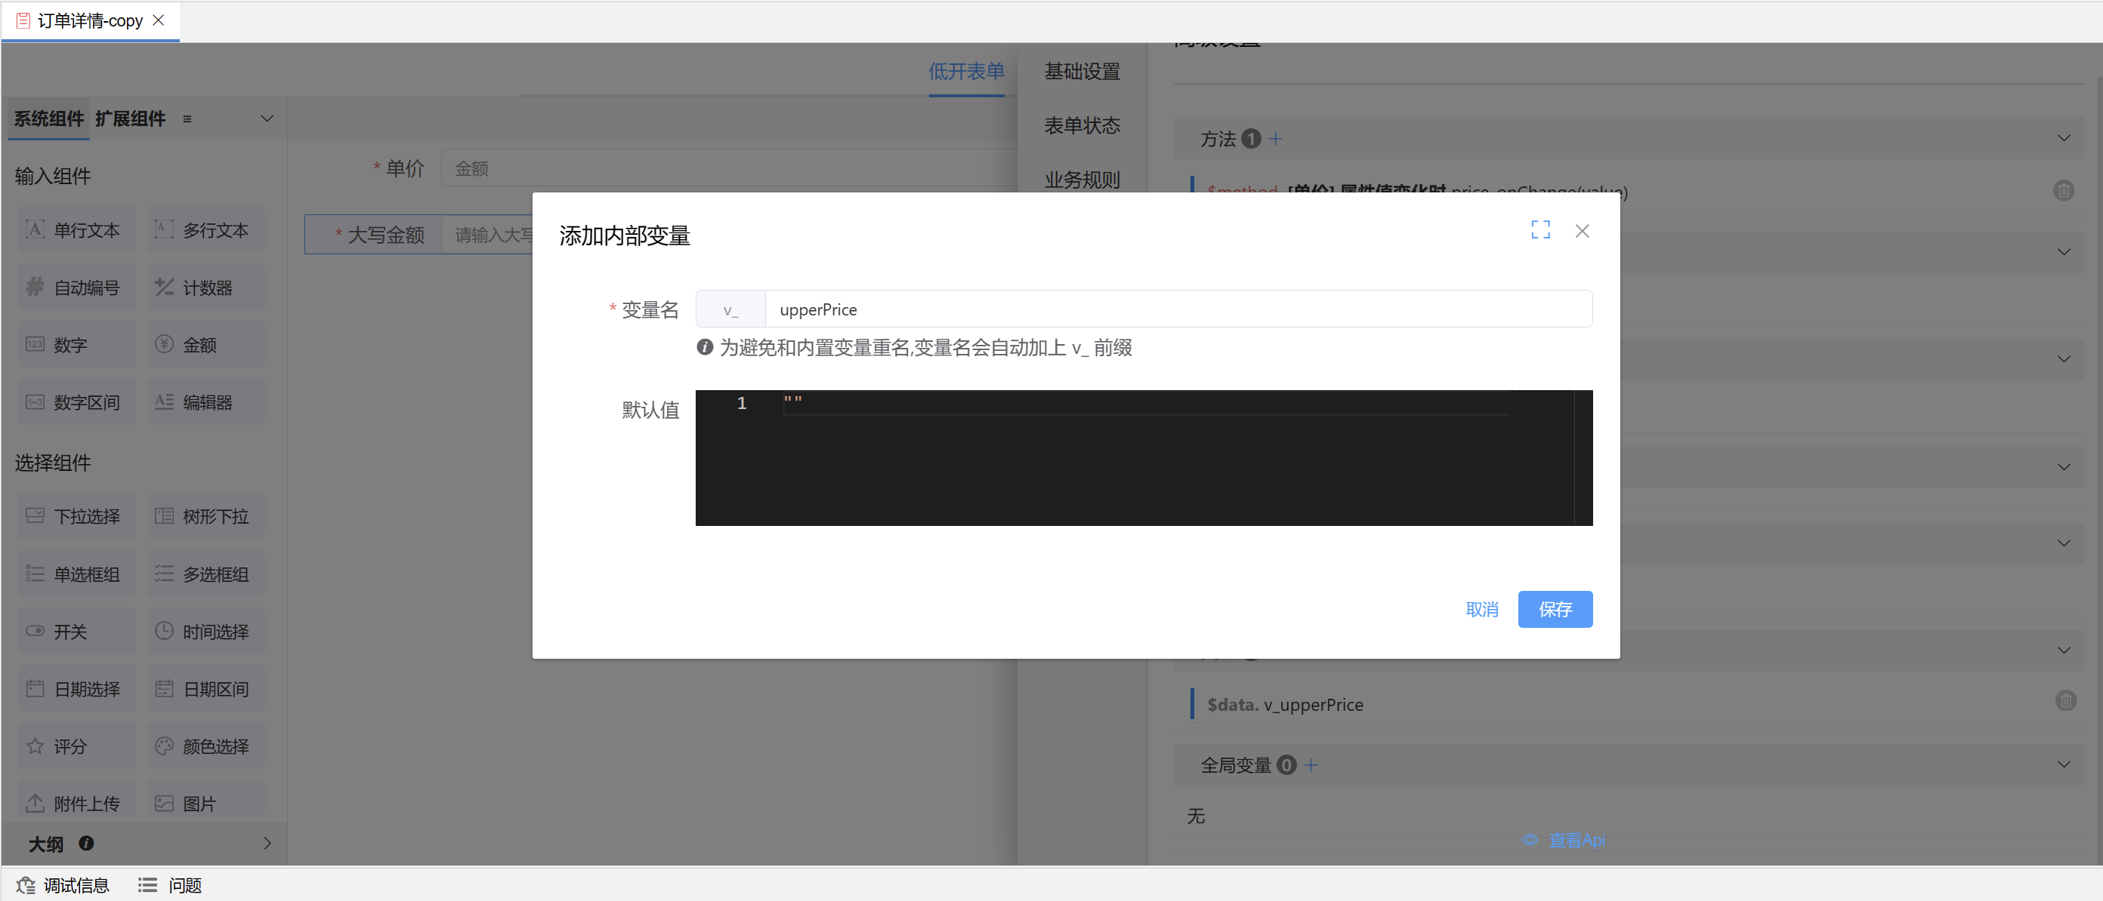
Task: Collapse the 方法 section chevron
Action: coord(2063,139)
